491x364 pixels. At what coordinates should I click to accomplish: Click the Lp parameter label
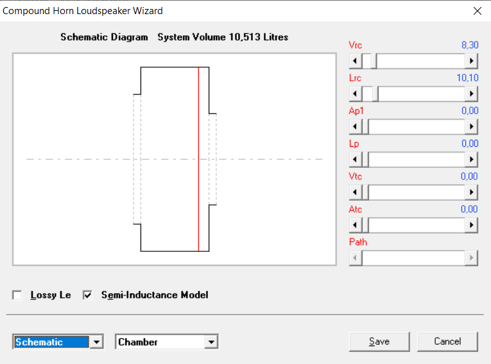pos(354,144)
